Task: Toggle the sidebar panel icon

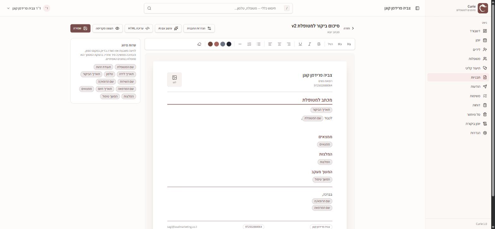Action: tap(417, 8)
